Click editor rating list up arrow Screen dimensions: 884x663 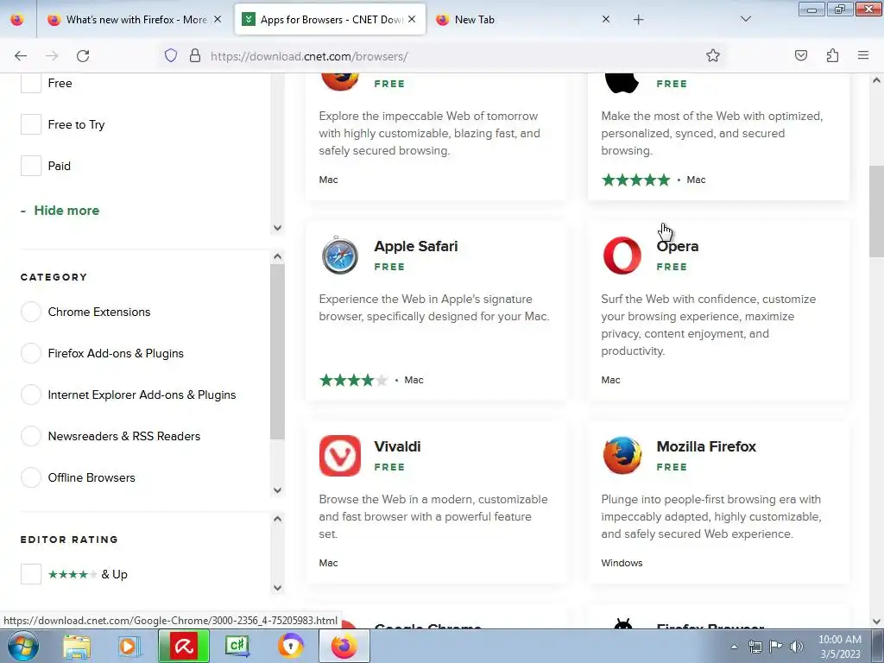pos(277,519)
